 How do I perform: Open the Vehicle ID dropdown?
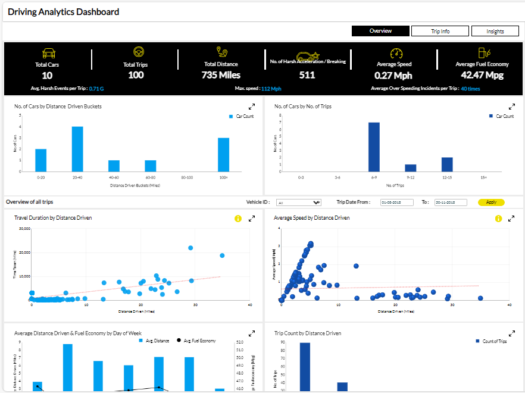[299, 202]
